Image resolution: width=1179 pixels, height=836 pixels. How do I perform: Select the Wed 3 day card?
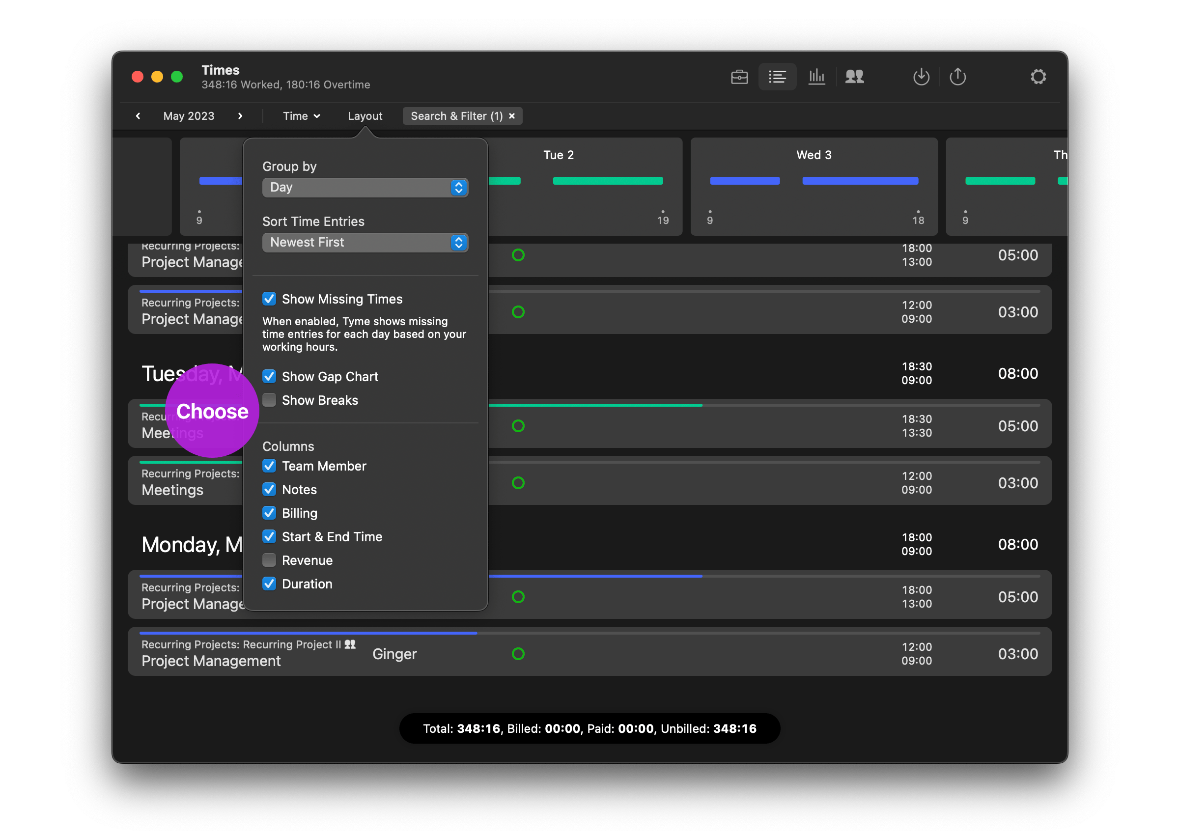click(x=814, y=186)
